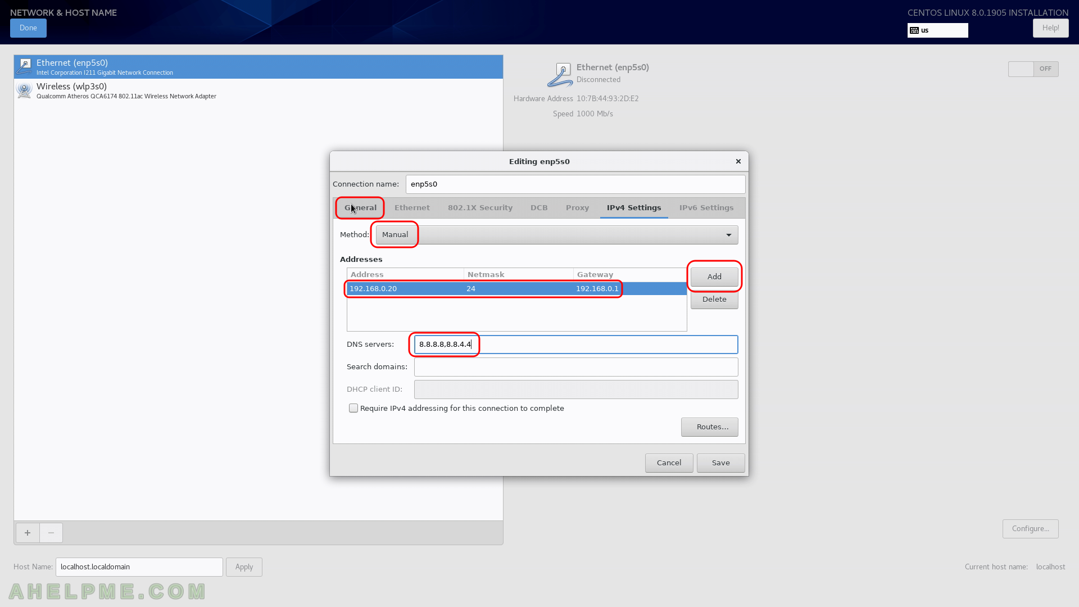
Task: Switch to the General tab
Action: pos(360,208)
